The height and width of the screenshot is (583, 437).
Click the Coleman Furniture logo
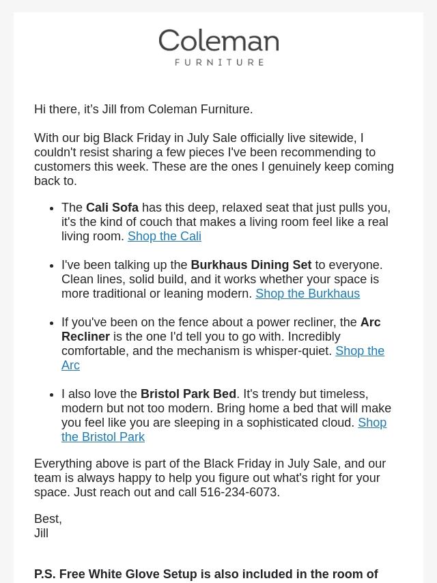click(x=218, y=47)
